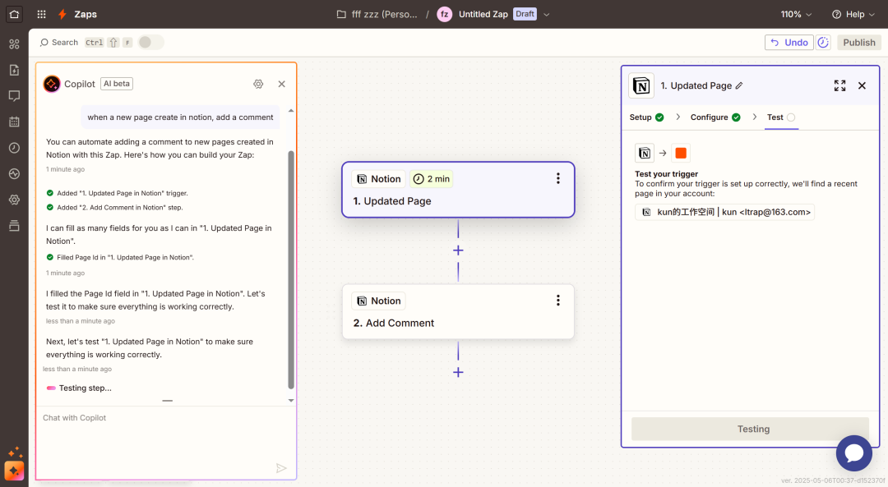Select the 1. Updated Page step card
Screen dimensions: 888x487
point(458,190)
